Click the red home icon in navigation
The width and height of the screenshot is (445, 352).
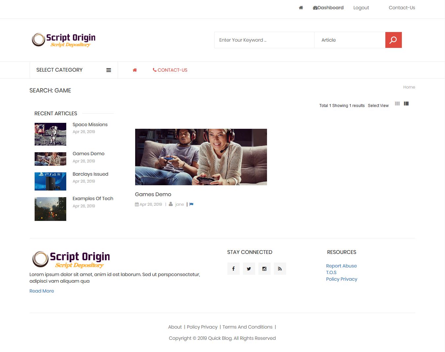(134, 70)
